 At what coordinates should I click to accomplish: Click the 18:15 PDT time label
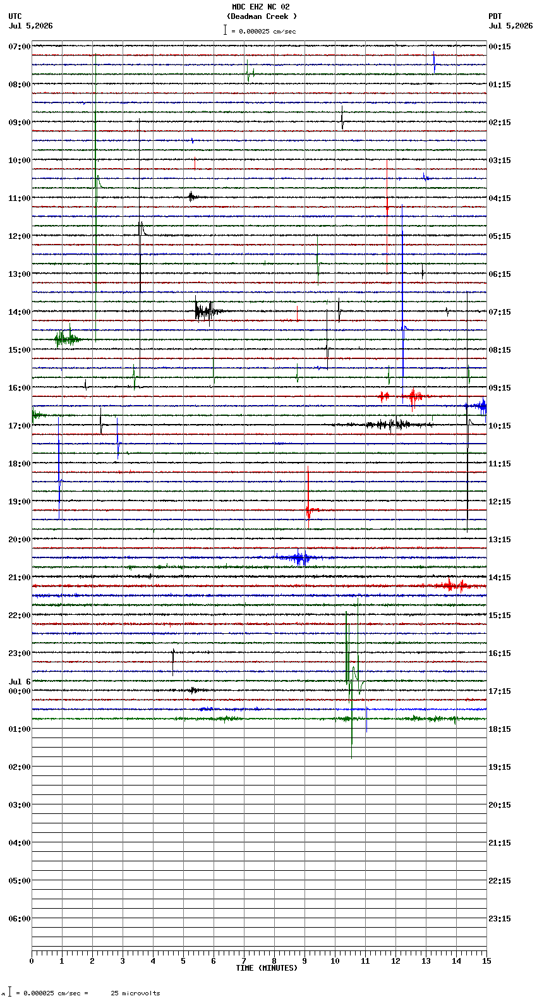[500, 729]
